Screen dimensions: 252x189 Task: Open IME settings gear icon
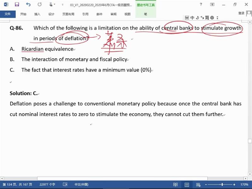pos(212,18)
